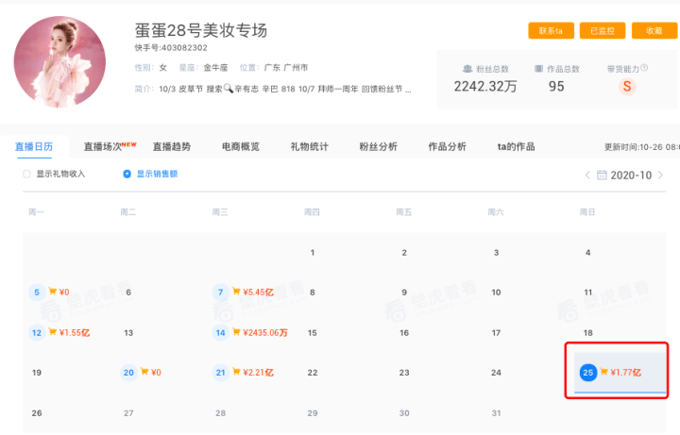Select the 显示销售额 radio option
Viewport: 680px width, 435px height.
[x=127, y=175]
